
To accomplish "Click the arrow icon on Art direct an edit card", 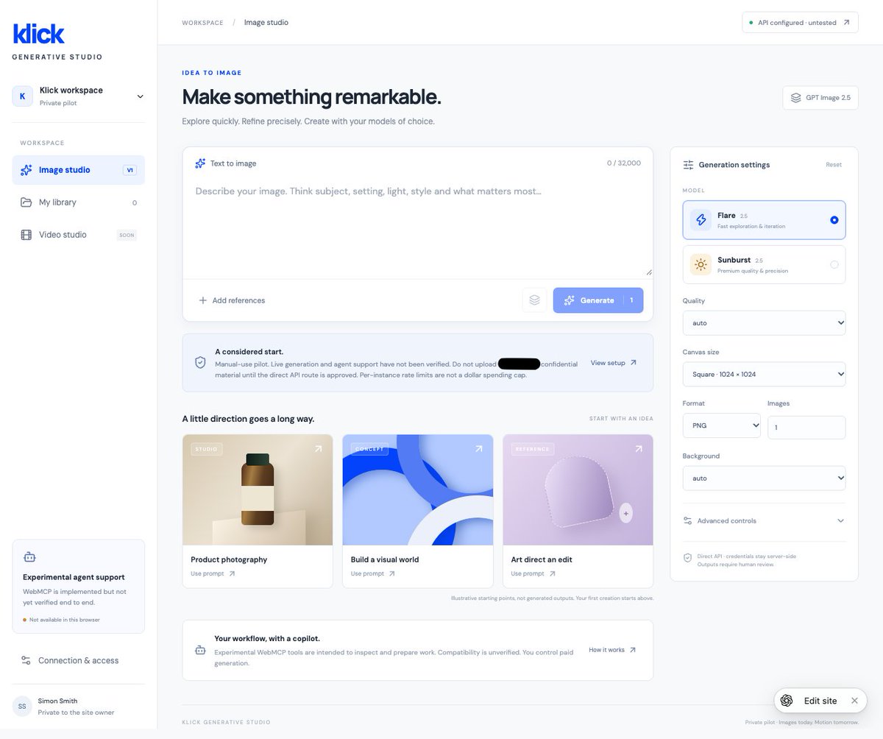I will pos(638,448).
